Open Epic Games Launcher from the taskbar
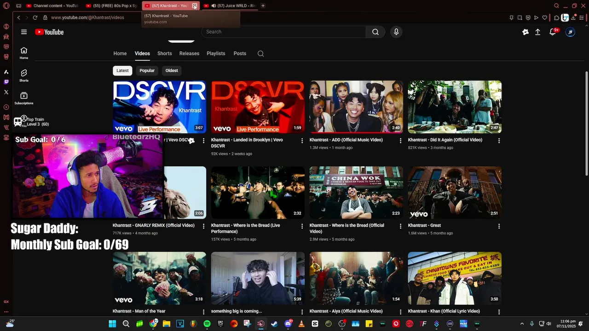The image size is (589, 331). 221,324
